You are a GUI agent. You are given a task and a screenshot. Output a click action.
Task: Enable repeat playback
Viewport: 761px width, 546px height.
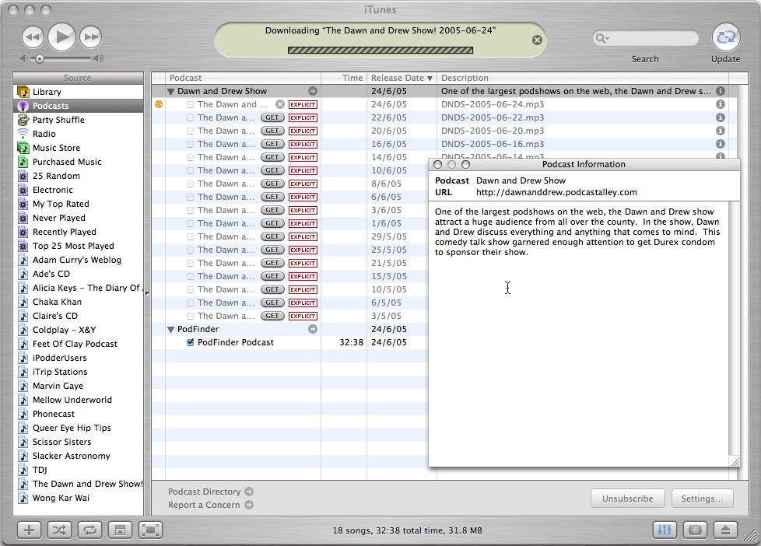point(89,530)
